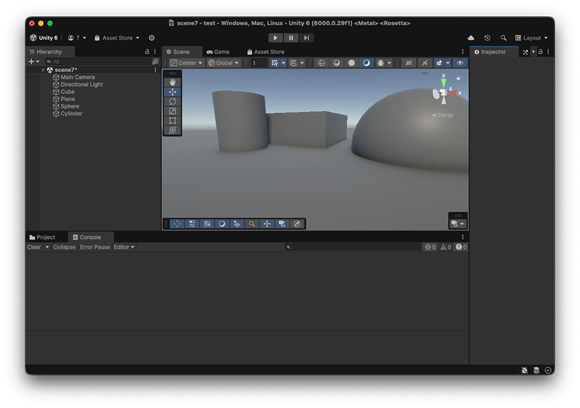Select the Rect tool
The width and height of the screenshot is (580, 408).
pyautogui.click(x=172, y=121)
